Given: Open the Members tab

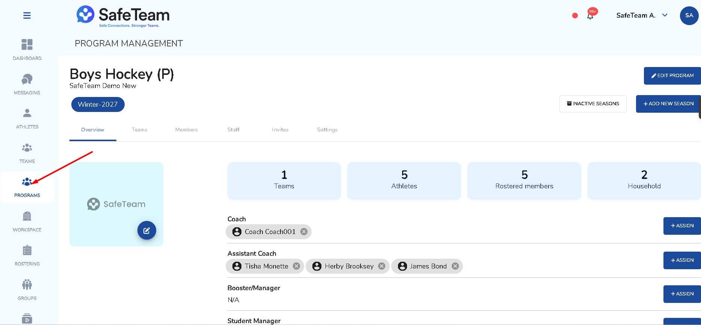Looking at the screenshot, I should coord(187,130).
